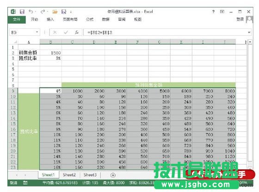Image resolution: width=259 pixels, height=192 pixels.
Task: Undo the last action
Action: point(31,12)
